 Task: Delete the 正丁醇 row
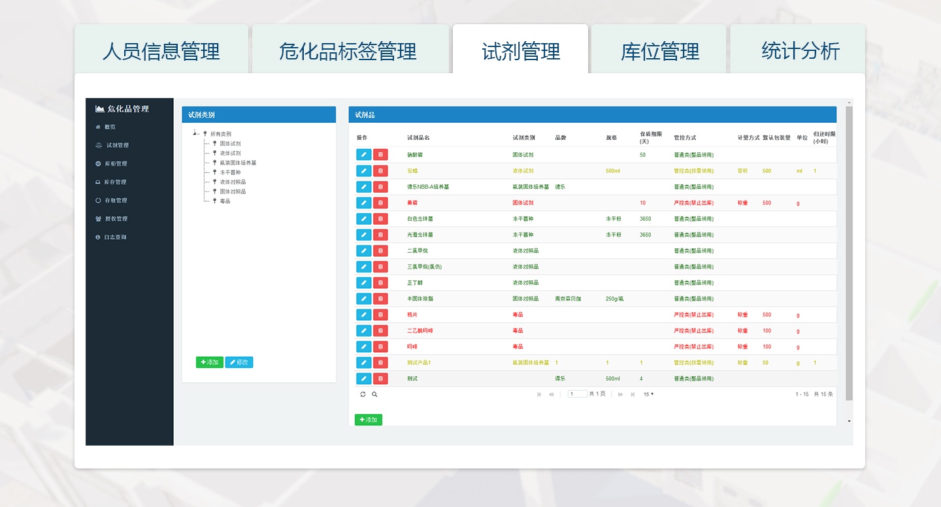[380, 283]
